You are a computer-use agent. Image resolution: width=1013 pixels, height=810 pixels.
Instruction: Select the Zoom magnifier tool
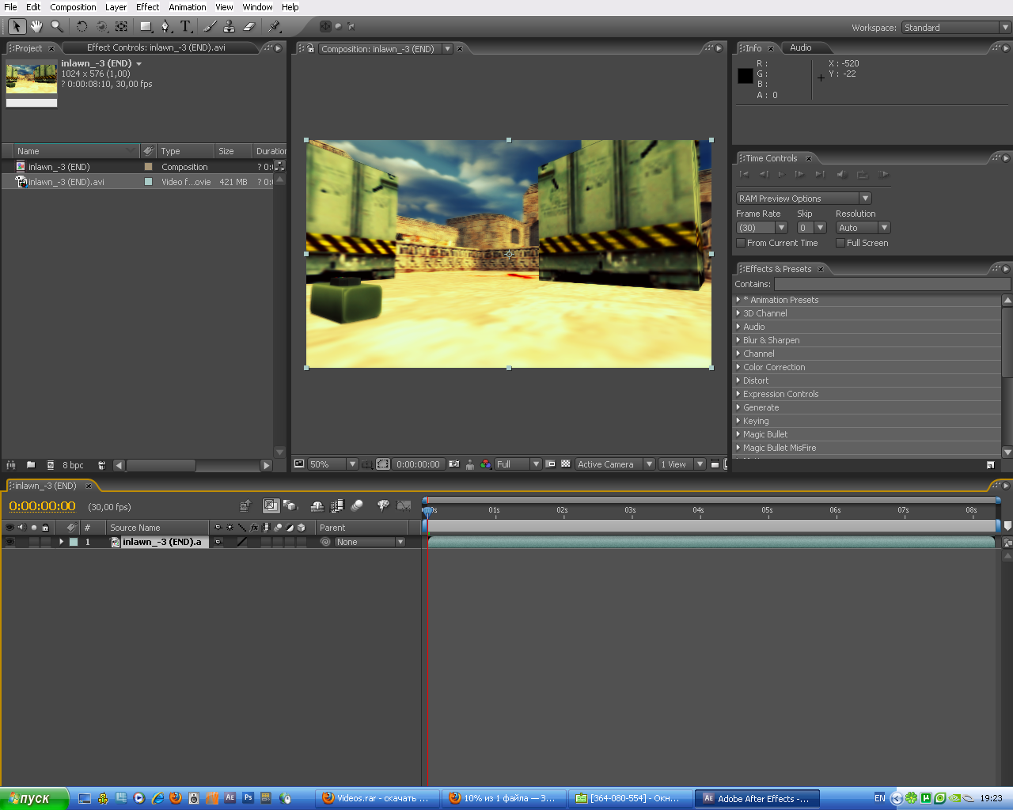tap(57, 26)
